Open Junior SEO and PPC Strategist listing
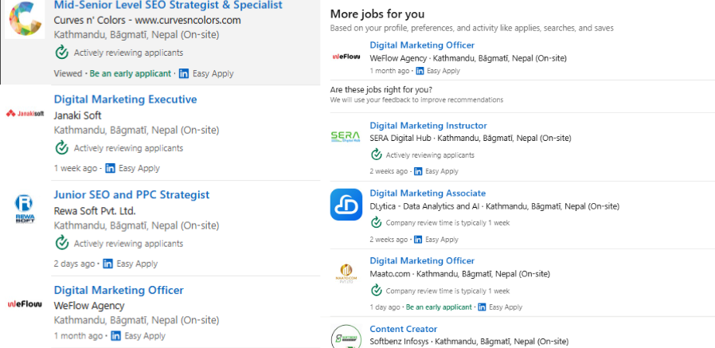This screenshot has height=348, width=715. tap(132, 195)
